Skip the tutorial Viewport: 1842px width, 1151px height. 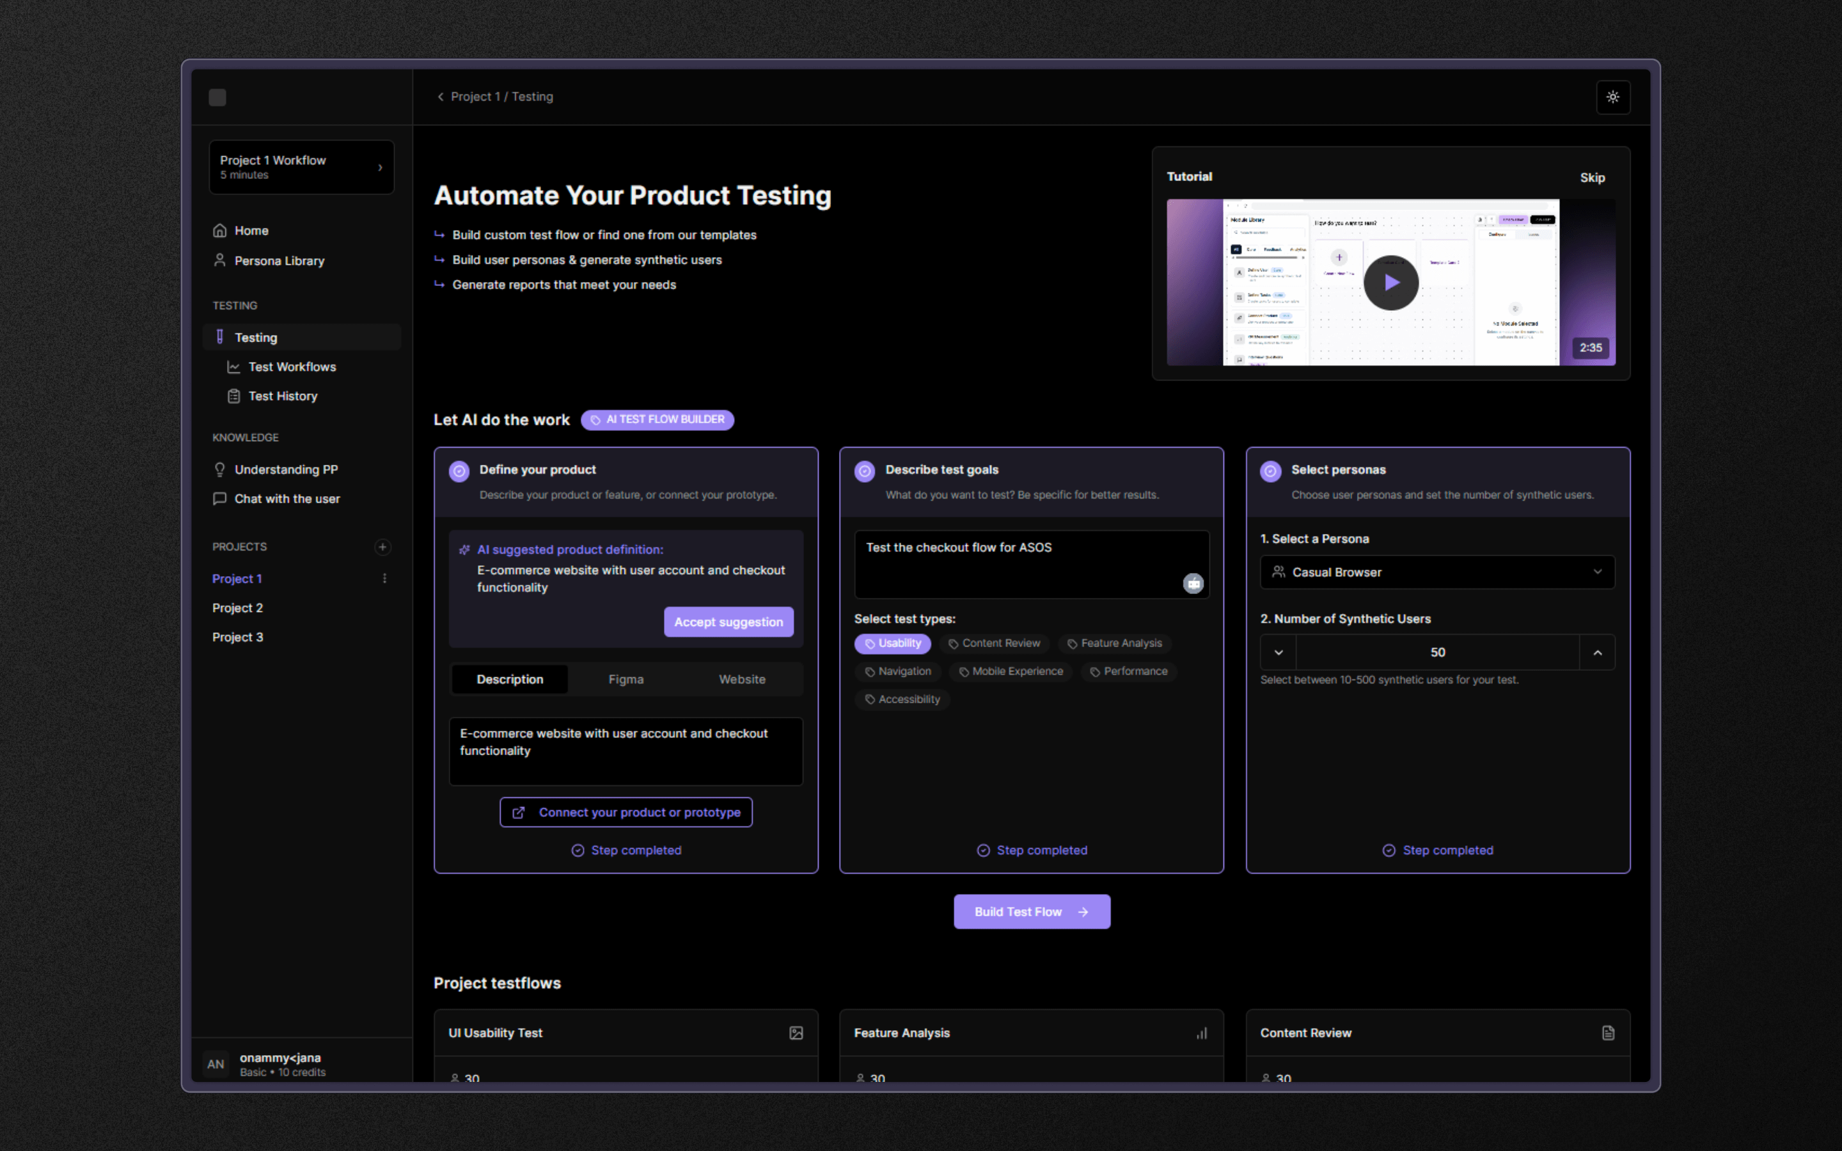click(1591, 177)
